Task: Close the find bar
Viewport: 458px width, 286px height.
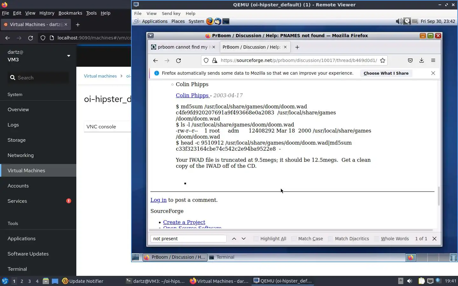Action: [434, 239]
